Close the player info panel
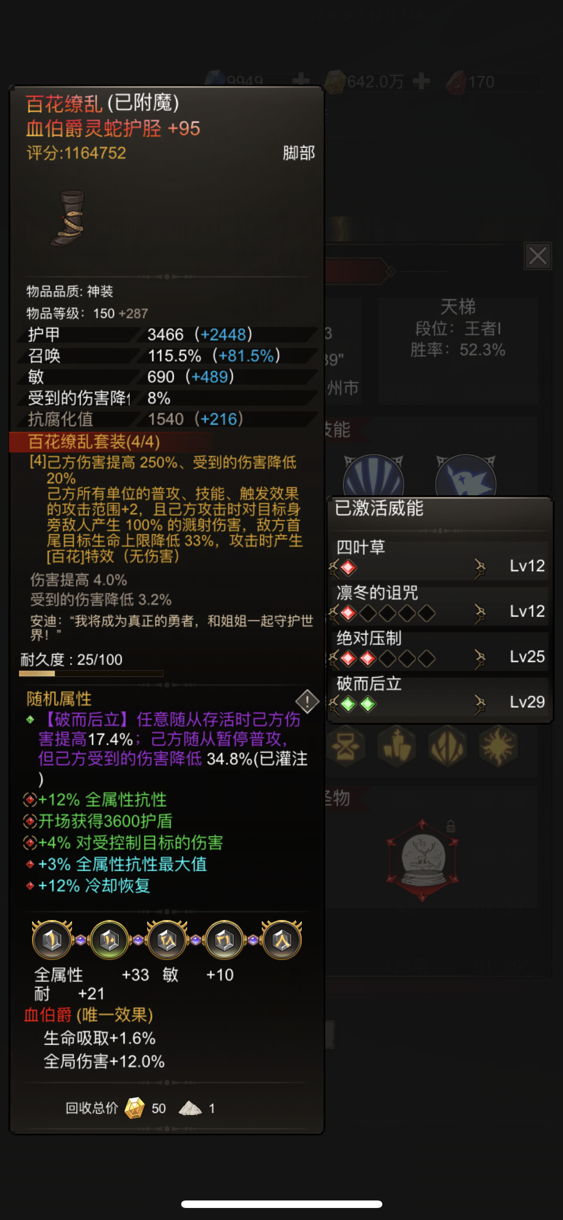 (538, 256)
